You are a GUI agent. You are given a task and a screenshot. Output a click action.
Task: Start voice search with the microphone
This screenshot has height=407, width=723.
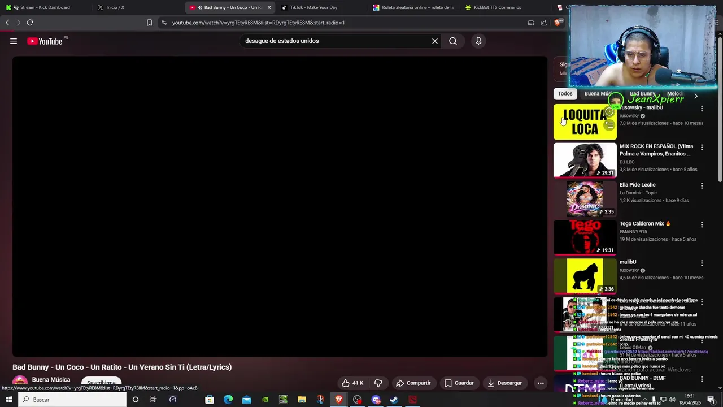(x=478, y=41)
